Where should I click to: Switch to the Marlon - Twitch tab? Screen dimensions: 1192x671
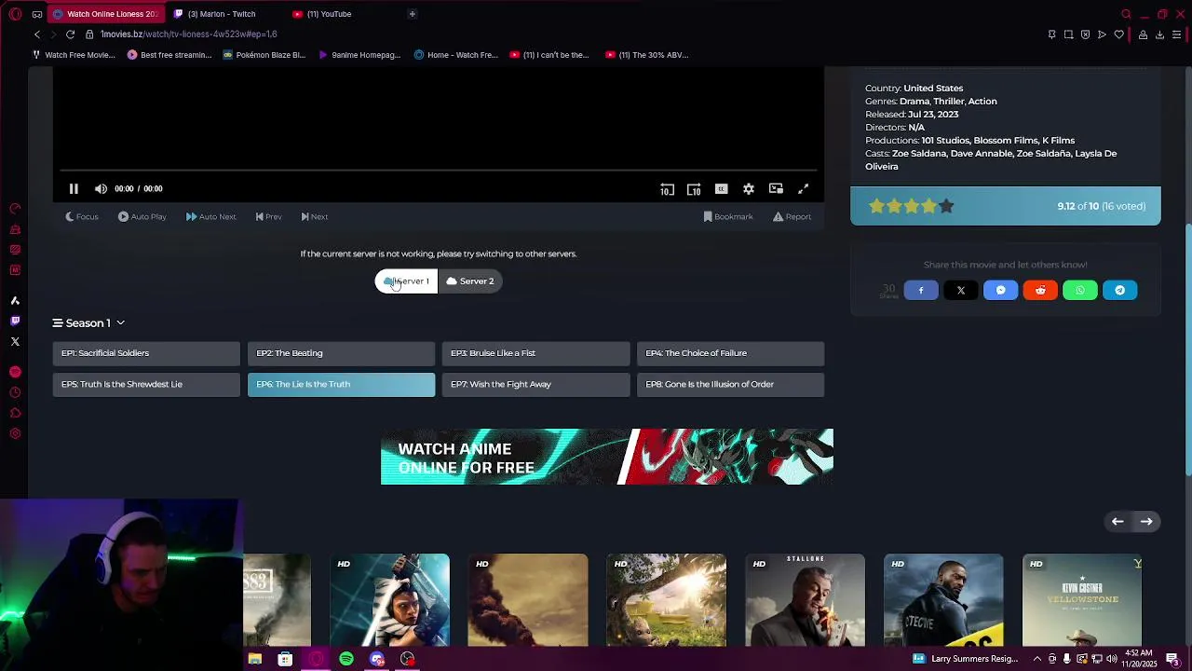pyautogui.click(x=222, y=14)
